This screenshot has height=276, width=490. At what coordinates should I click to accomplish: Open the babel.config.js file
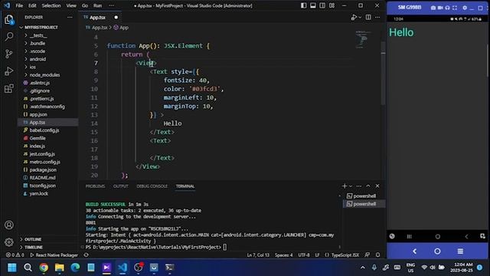point(44,130)
